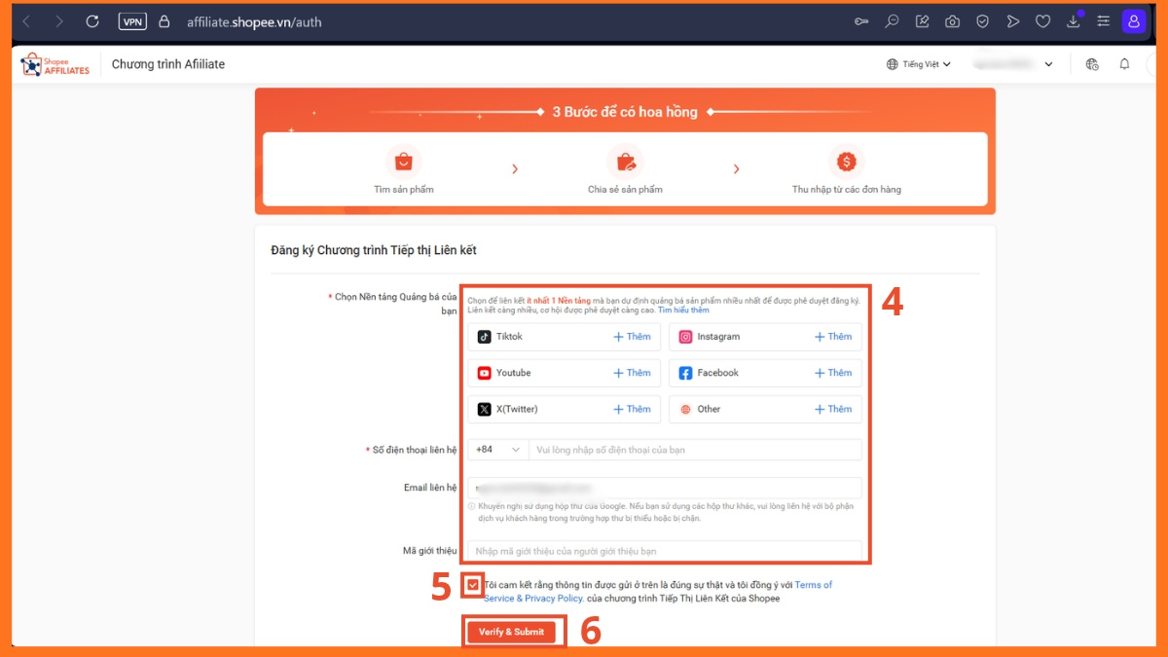Open Tiếng Việt language dropdown
This screenshot has width=1168, height=657.
point(919,64)
